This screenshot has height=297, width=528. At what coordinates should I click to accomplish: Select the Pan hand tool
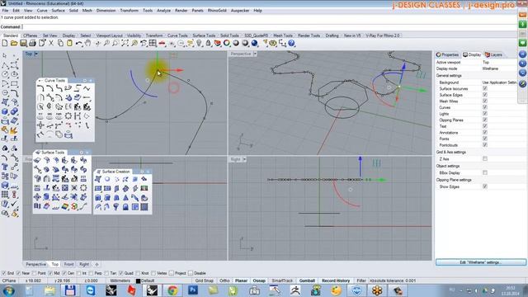[x=88, y=43]
